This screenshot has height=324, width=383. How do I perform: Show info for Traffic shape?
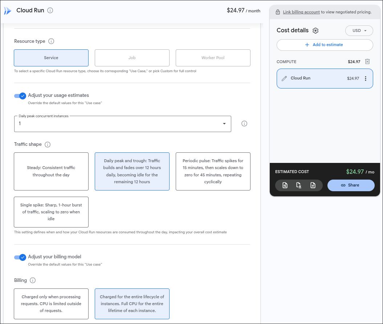[x=48, y=144]
